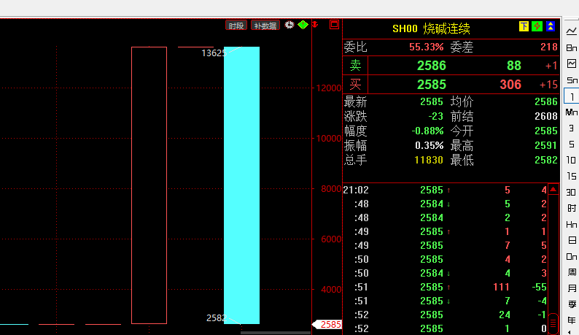Click sell volume 88
The image size is (579, 335).
(513, 66)
